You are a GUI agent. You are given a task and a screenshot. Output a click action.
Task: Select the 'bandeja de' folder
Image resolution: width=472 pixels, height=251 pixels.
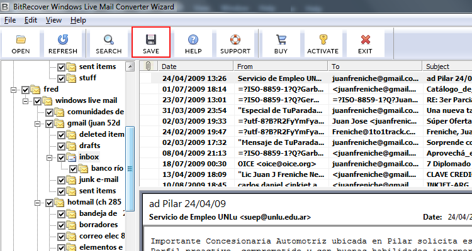(x=98, y=213)
